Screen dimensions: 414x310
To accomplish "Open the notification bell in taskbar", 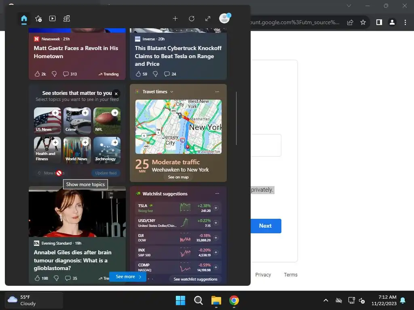I will (403, 300).
